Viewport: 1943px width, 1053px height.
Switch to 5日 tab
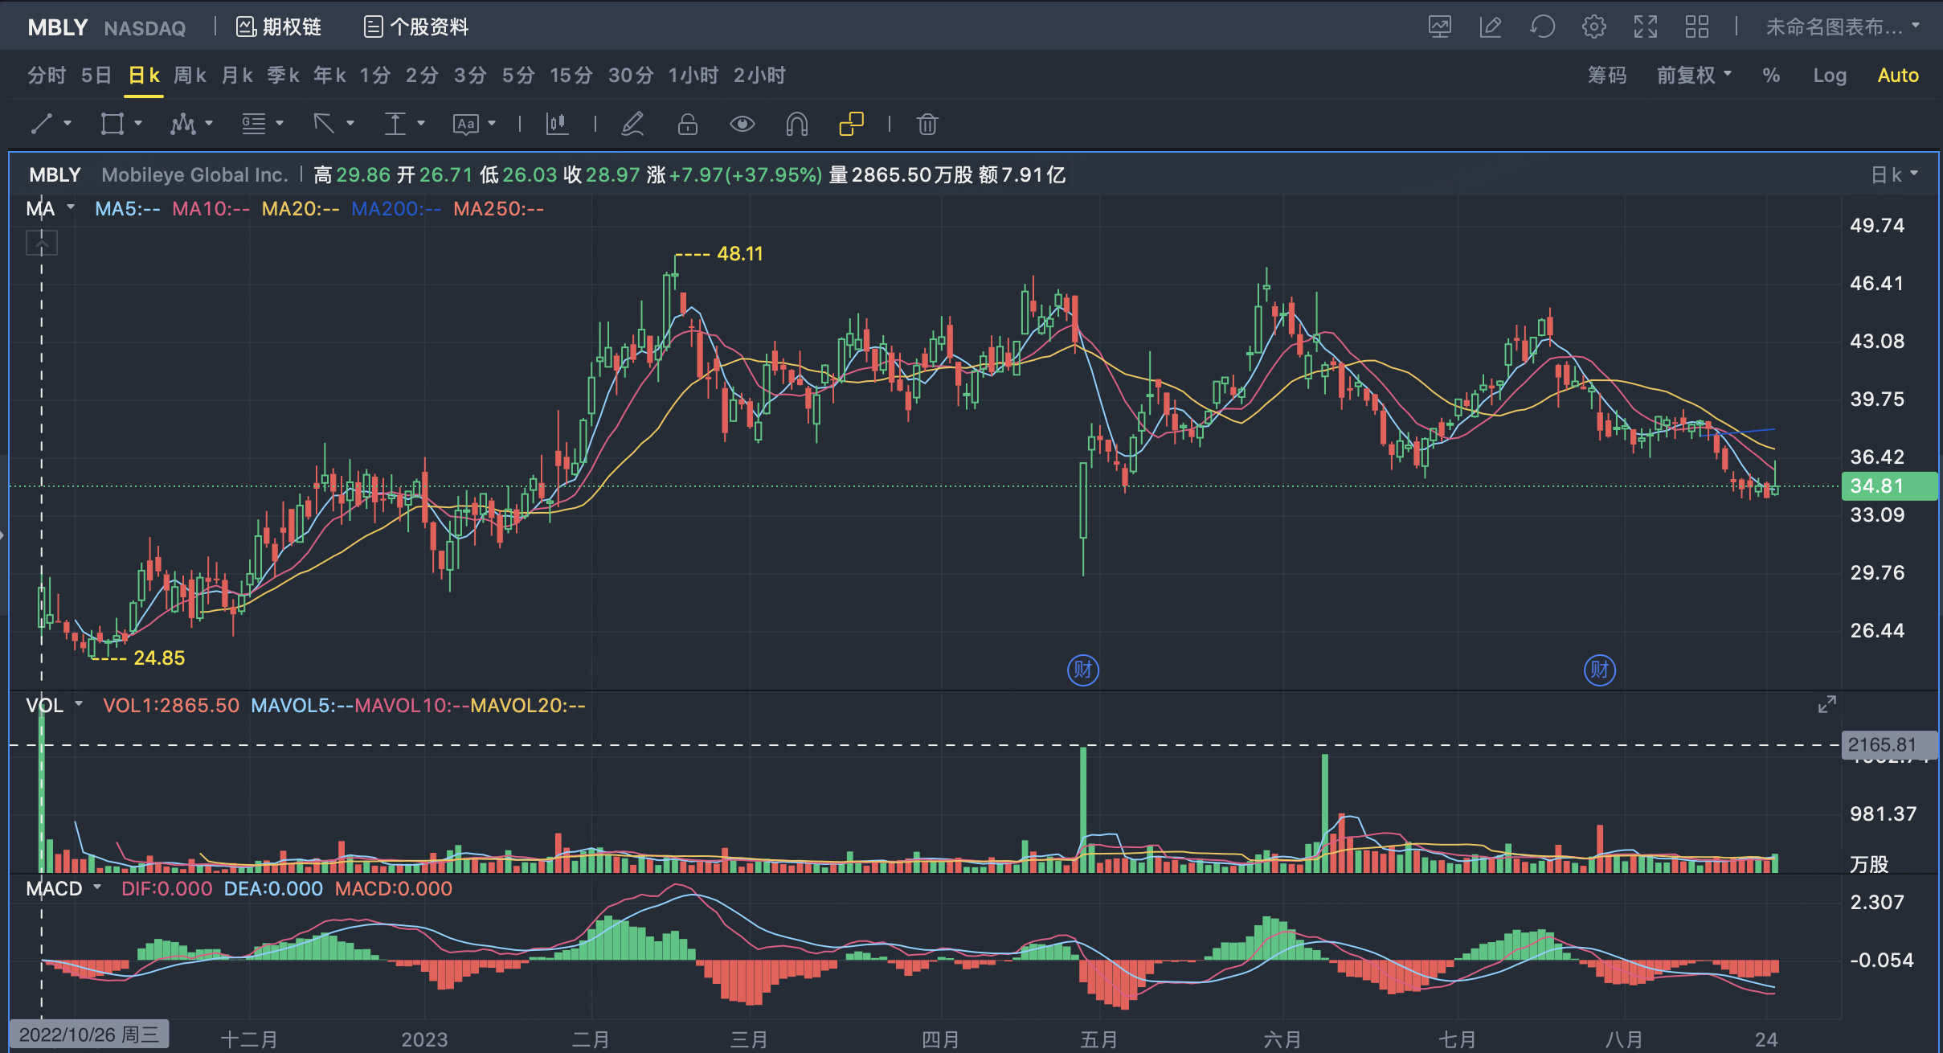[96, 76]
